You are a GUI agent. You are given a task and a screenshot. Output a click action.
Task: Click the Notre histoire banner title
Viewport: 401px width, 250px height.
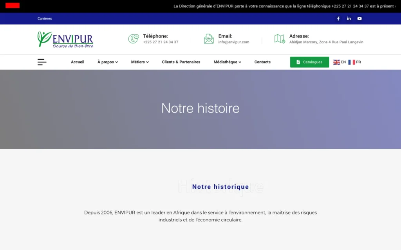click(x=200, y=108)
